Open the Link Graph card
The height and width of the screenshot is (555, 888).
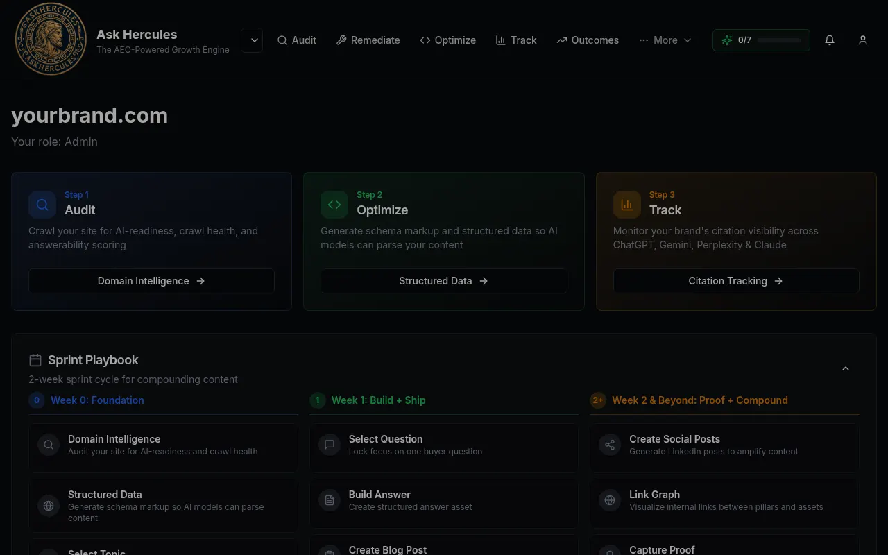coord(724,504)
